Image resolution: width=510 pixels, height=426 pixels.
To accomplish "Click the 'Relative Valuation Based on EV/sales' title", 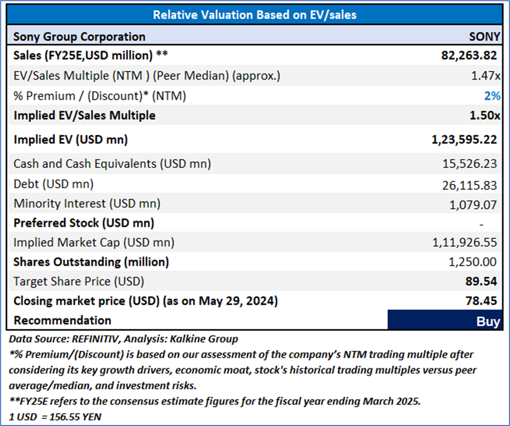I will (x=255, y=14).
